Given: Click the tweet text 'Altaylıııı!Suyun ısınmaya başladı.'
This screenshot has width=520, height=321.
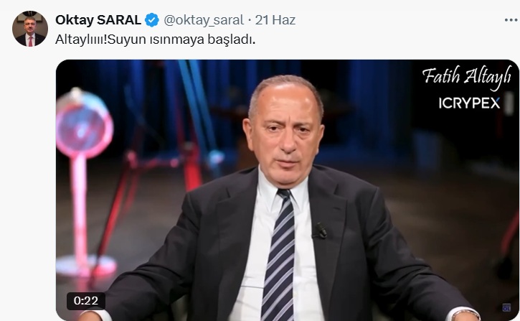Looking at the screenshot, I should click(155, 39).
